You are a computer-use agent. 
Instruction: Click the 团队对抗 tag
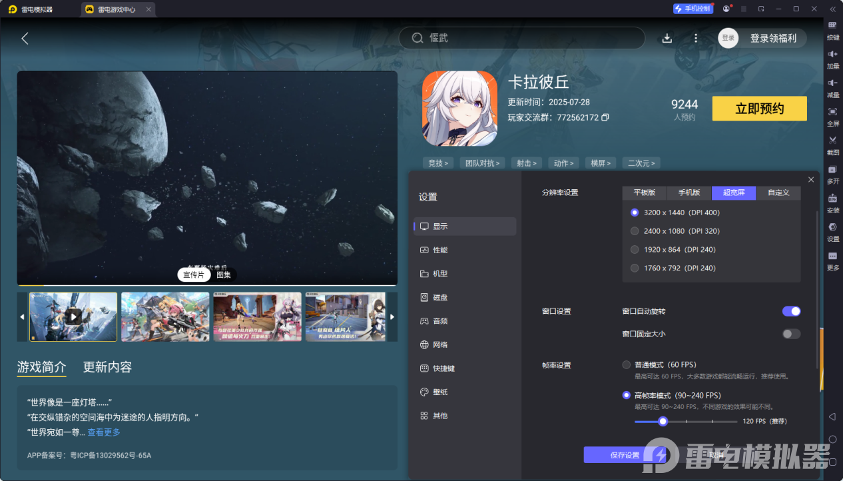coord(482,163)
